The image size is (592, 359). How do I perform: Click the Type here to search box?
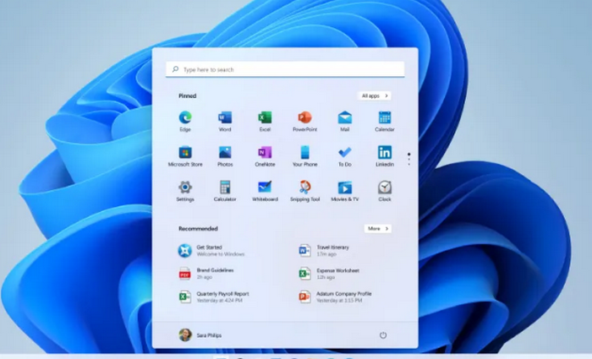point(285,69)
